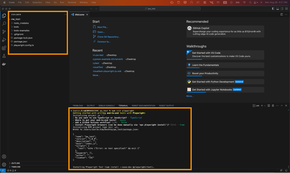The height and width of the screenshot is (173, 290).
Task: Open terminal launch profile dropdown arrow
Action: 265,106
